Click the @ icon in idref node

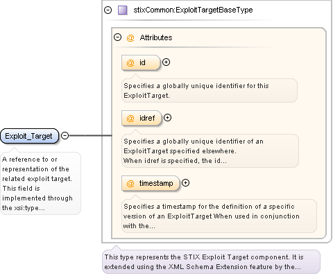(x=130, y=118)
